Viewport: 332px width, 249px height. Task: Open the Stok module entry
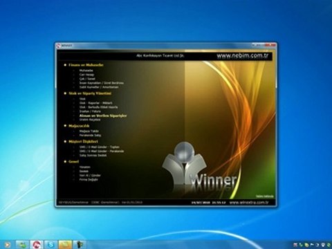coord(82,99)
